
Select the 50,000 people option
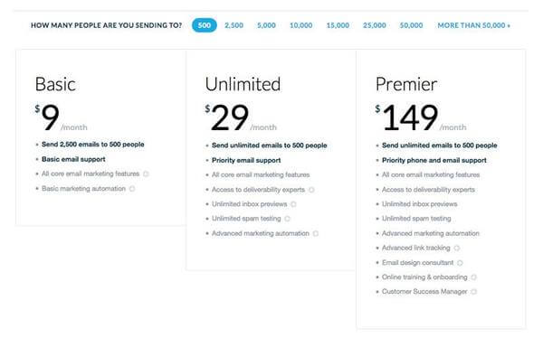[x=411, y=25]
